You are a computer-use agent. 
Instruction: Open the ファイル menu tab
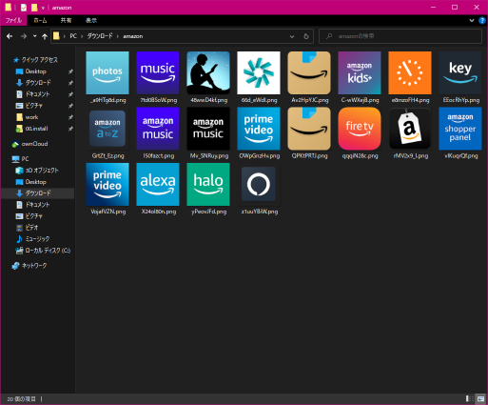[x=13, y=20]
